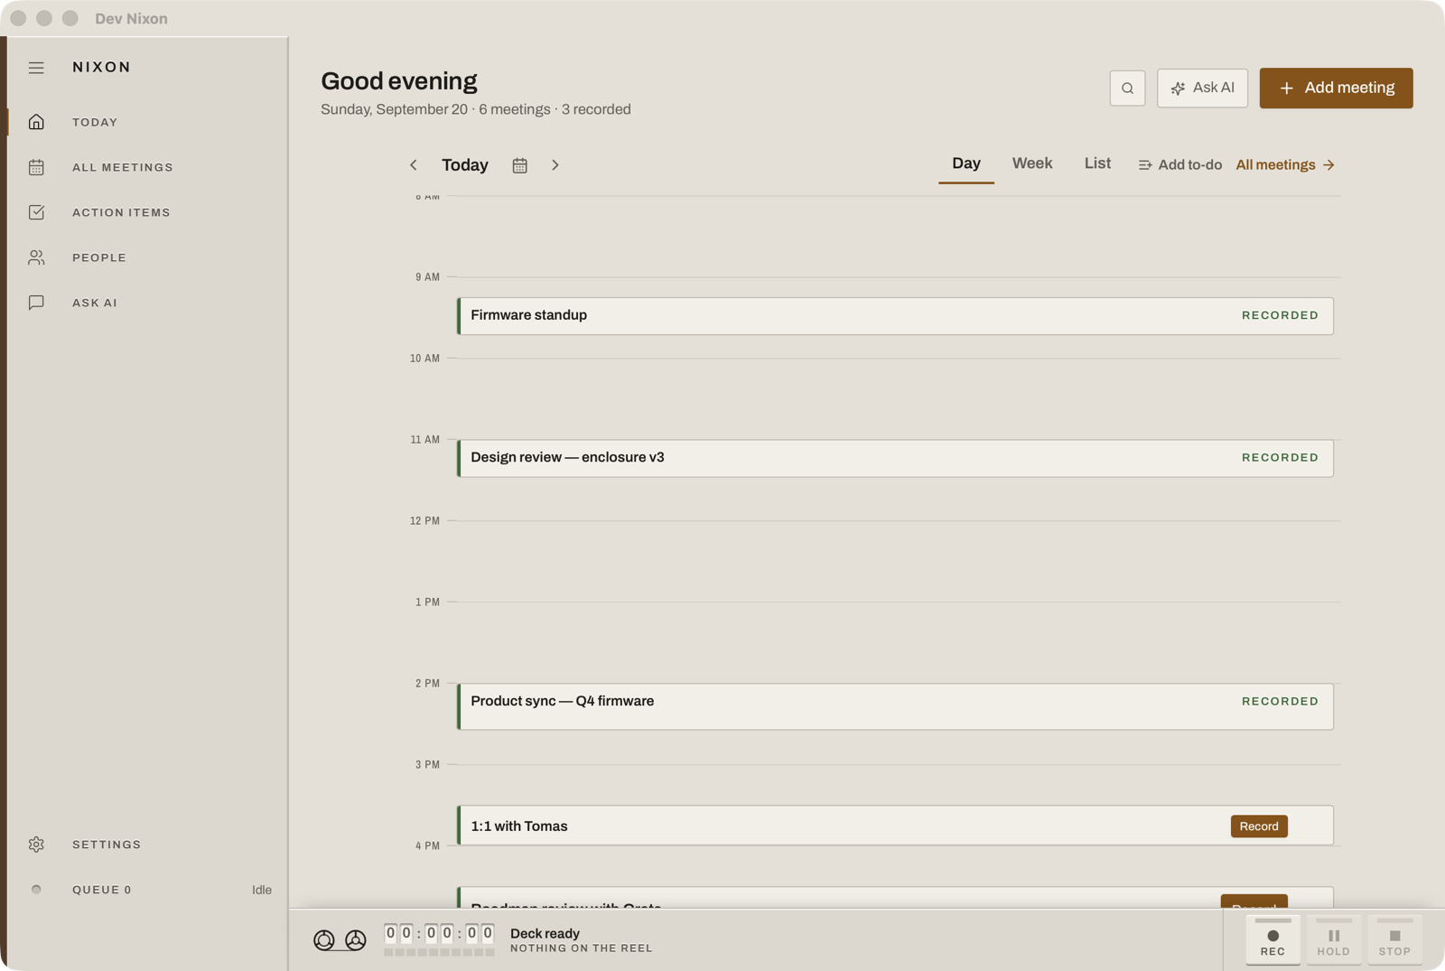1445x971 pixels.
Task: Click the 9 AM time label
Action: pyautogui.click(x=427, y=277)
